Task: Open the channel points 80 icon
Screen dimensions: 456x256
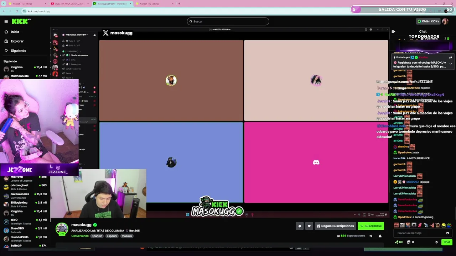Action: [399, 242]
